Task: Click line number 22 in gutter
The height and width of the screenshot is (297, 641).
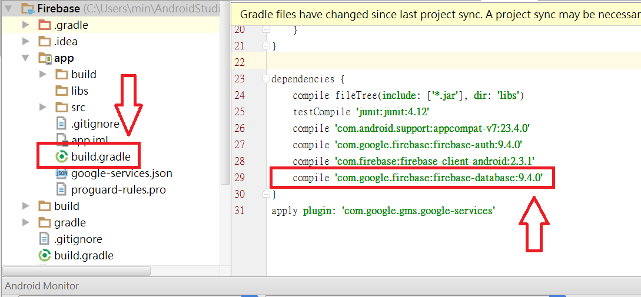Action: (240, 62)
